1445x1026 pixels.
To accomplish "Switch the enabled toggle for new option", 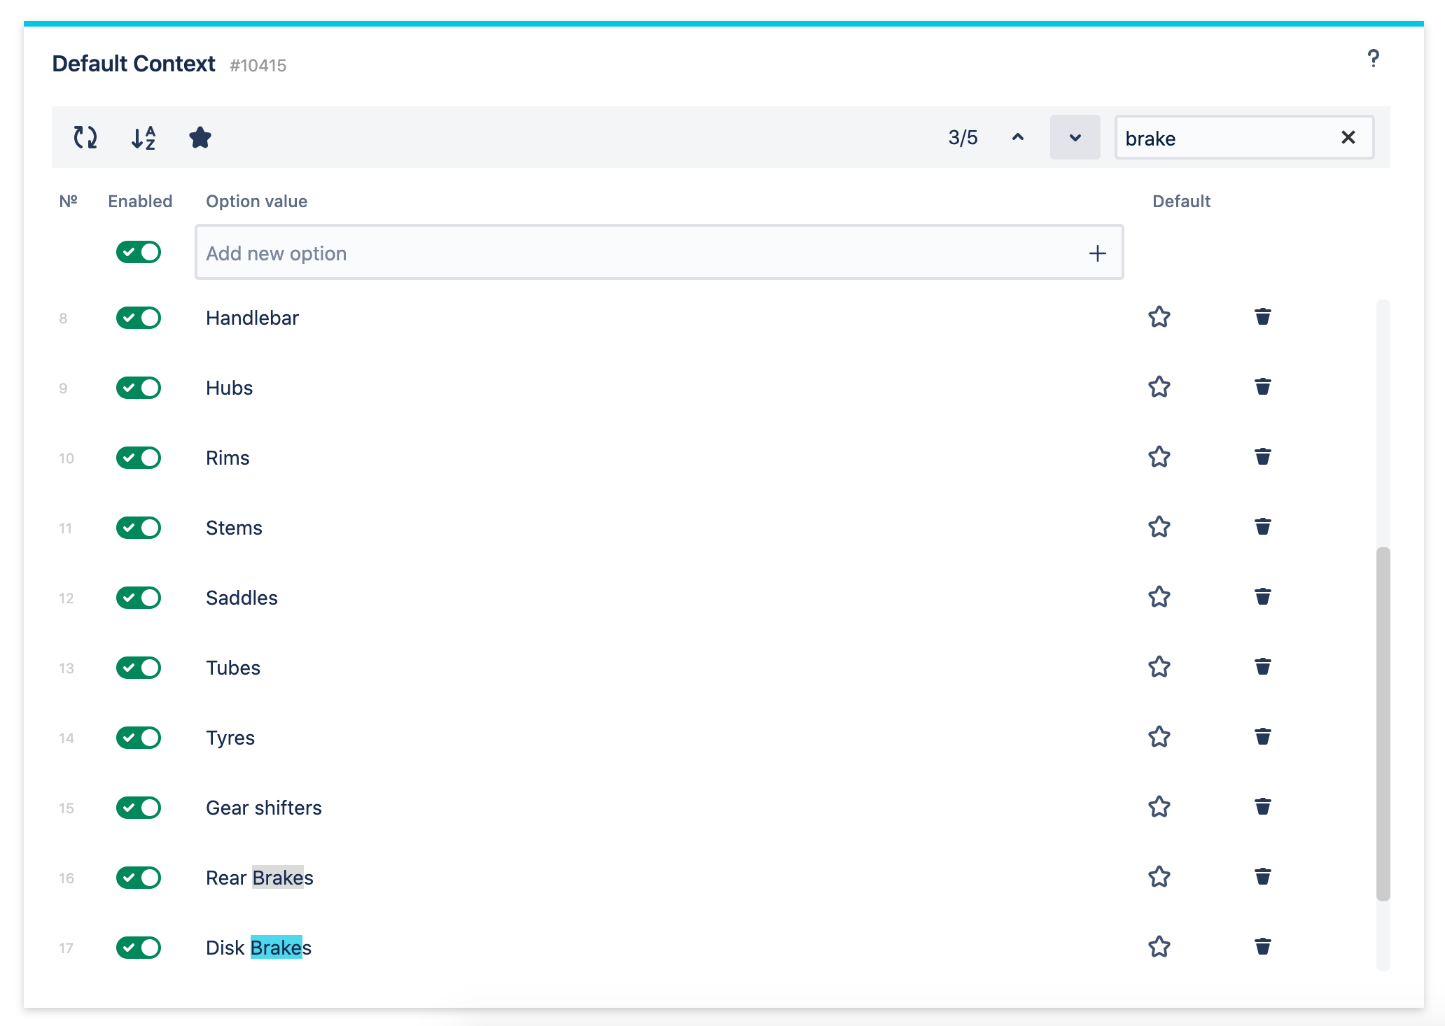I will pyautogui.click(x=139, y=252).
